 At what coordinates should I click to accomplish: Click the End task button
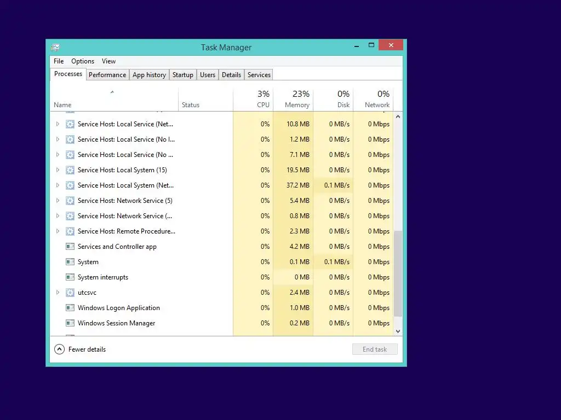pos(375,349)
